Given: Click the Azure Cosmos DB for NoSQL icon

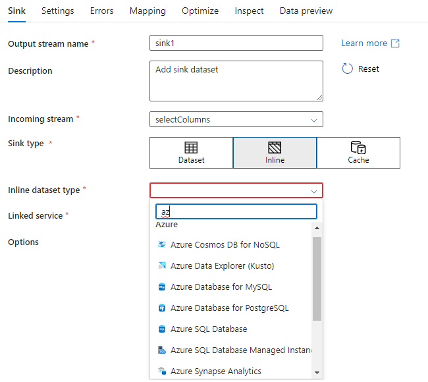Looking at the screenshot, I should click(x=162, y=245).
